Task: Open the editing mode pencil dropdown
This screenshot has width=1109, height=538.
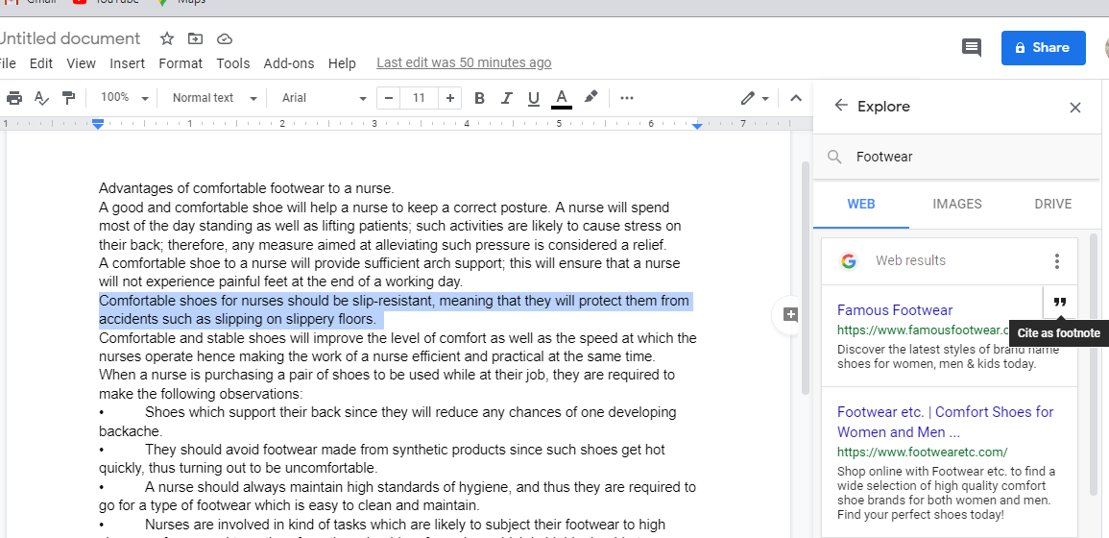Action: (755, 98)
